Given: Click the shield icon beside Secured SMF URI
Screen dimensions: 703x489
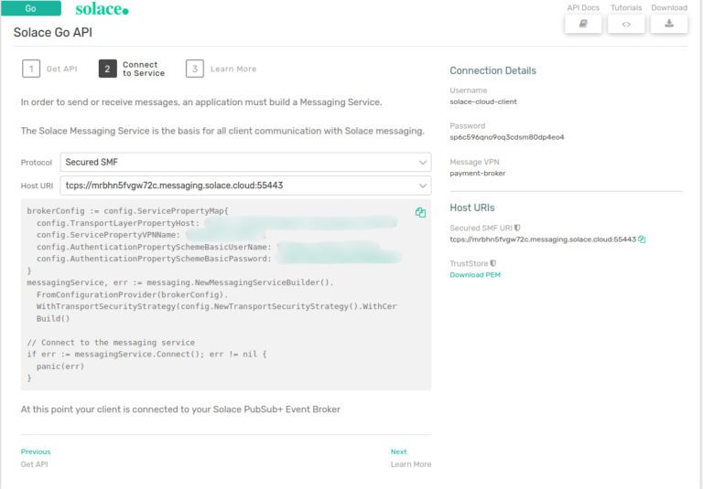Looking at the screenshot, I should tap(517, 228).
